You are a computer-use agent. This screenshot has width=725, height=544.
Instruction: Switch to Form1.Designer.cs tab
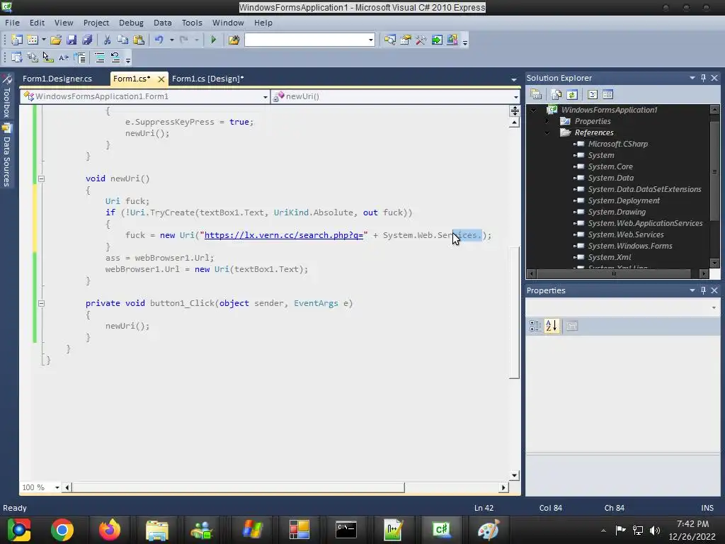tap(57, 79)
